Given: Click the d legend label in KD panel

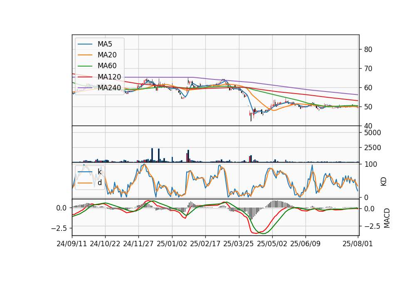Looking at the screenshot, I should [x=100, y=183].
